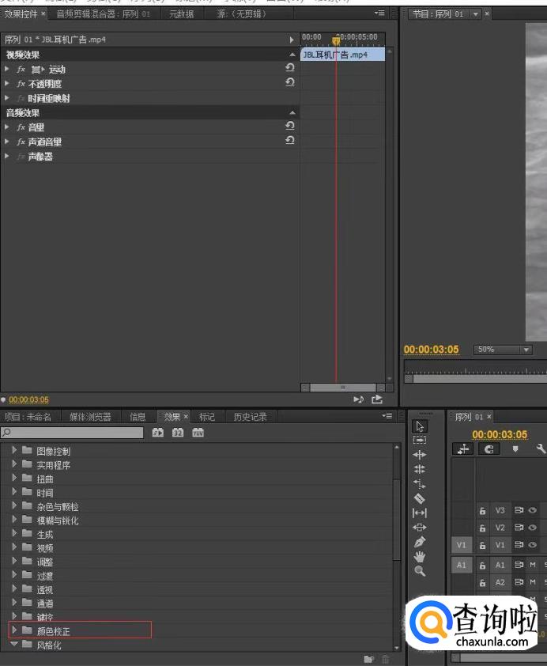Select the Razor tool
547x666 pixels.
(x=420, y=498)
